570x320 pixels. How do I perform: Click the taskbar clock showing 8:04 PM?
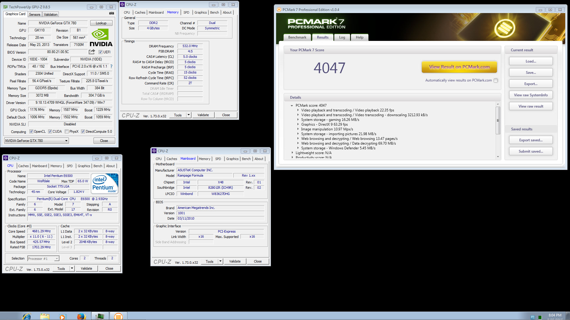pyautogui.click(x=555, y=315)
